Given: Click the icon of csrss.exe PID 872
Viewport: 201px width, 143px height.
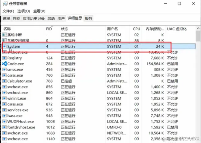Looking at the screenshot, I should click(5, 104).
